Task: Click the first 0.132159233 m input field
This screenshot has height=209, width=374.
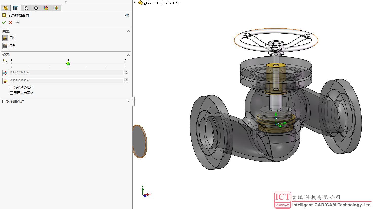Action: pyautogui.click(x=67, y=72)
